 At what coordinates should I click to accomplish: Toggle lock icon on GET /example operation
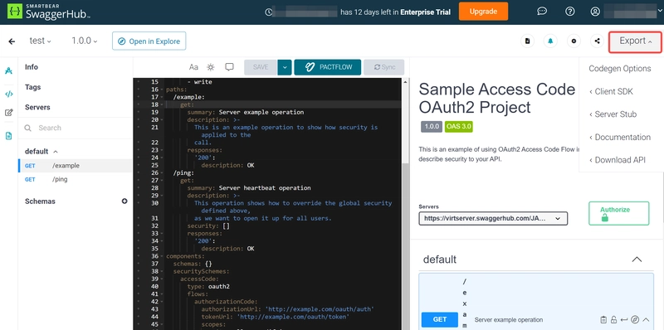tap(613, 319)
